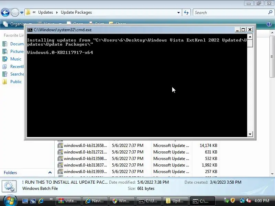
Task: Switch to vista... WinRAR taskbar button
Action: click(68, 201)
